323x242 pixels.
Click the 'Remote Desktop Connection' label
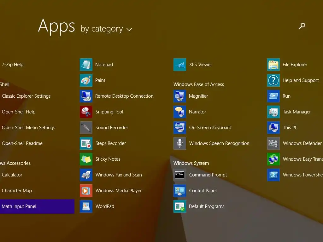[x=124, y=96]
